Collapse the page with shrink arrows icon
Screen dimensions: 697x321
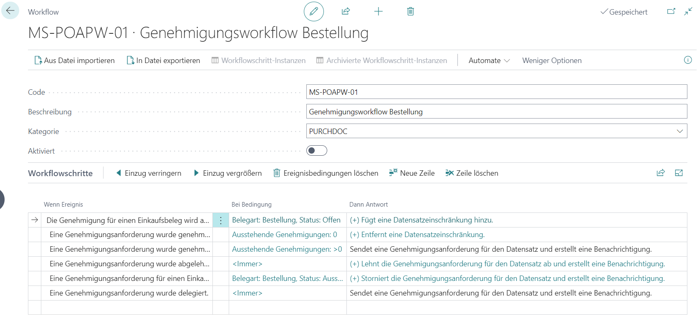click(688, 11)
